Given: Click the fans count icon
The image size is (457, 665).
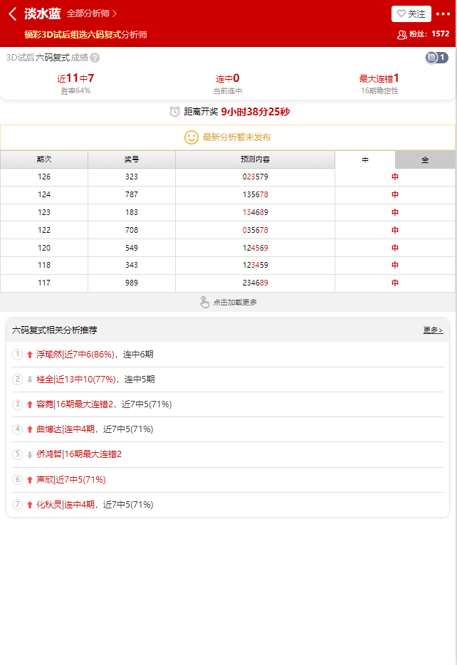Looking at the screenshot, I should point(401,34).
